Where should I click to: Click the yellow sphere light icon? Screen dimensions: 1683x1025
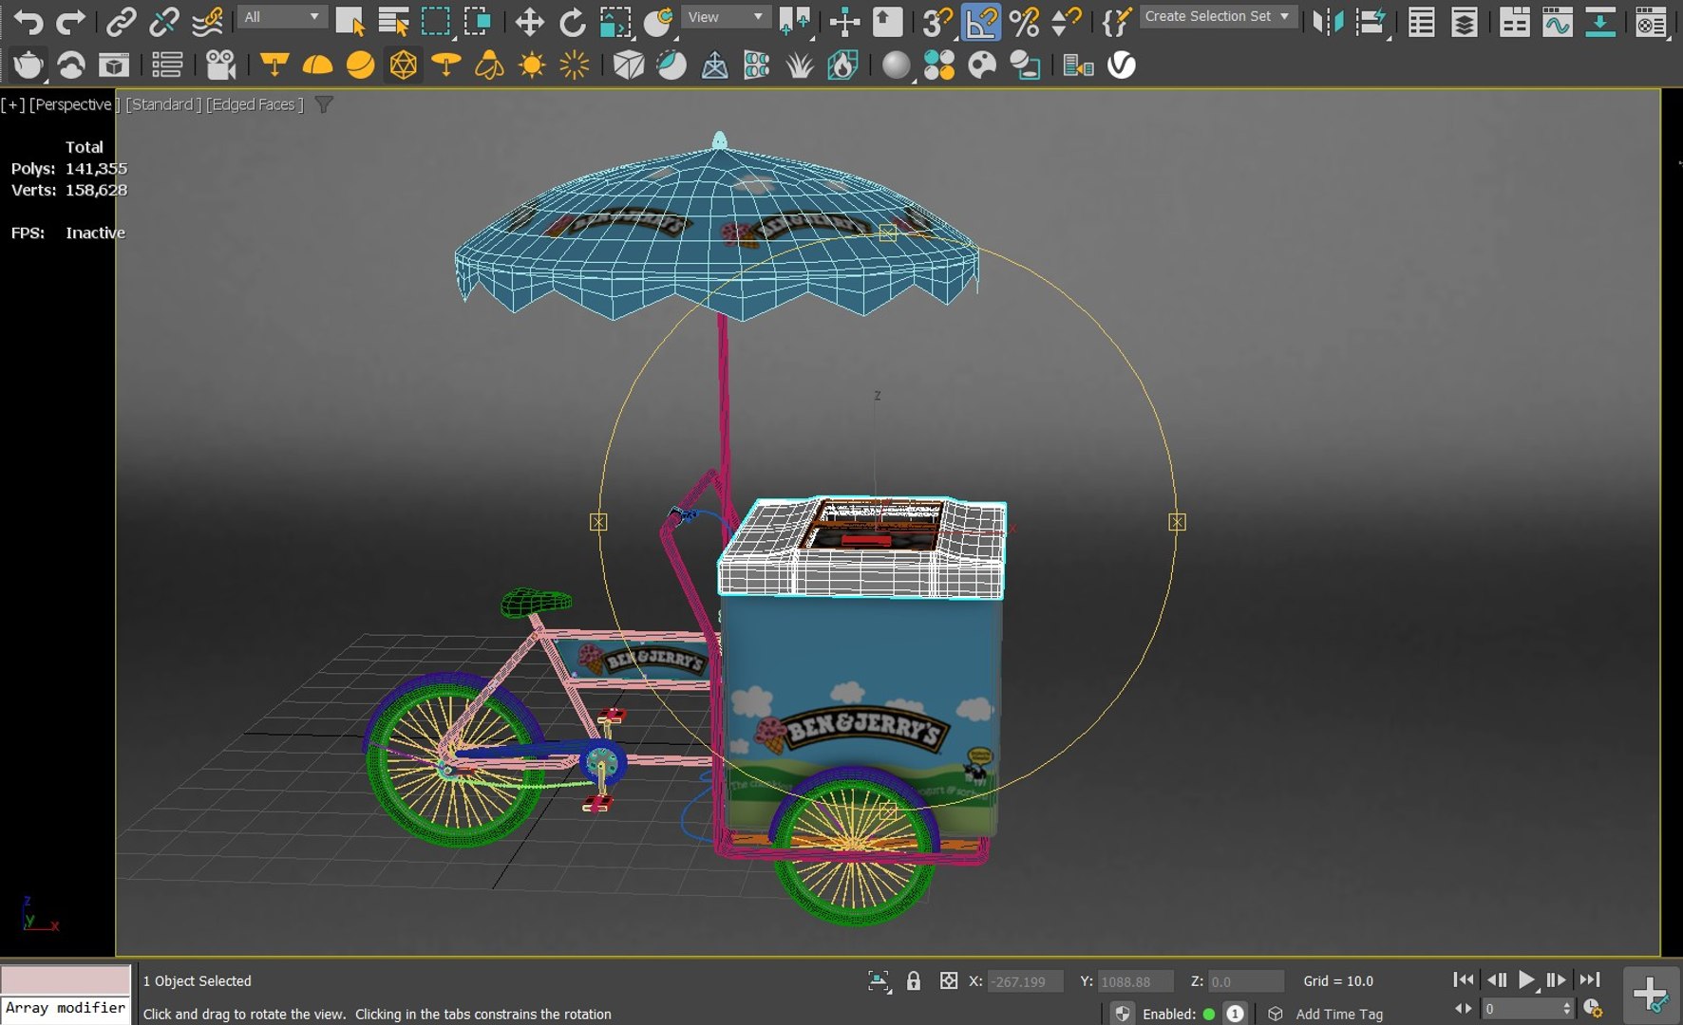360,65
